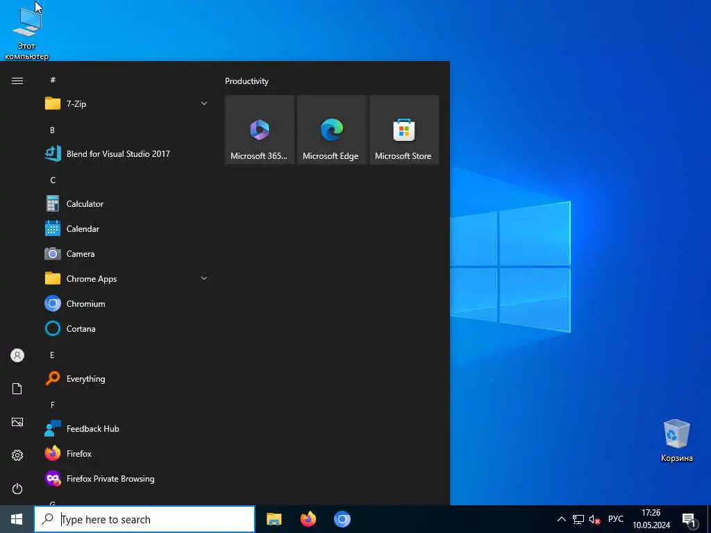The image size is (711, 533).
Task: Open Chromium from the taskbar
Action: point(342,519)
